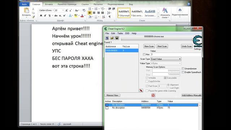This screenshot has width=231, height=130.
Task: Open the Scan Type Exact Value dropdown
Action: pos(166,59)
